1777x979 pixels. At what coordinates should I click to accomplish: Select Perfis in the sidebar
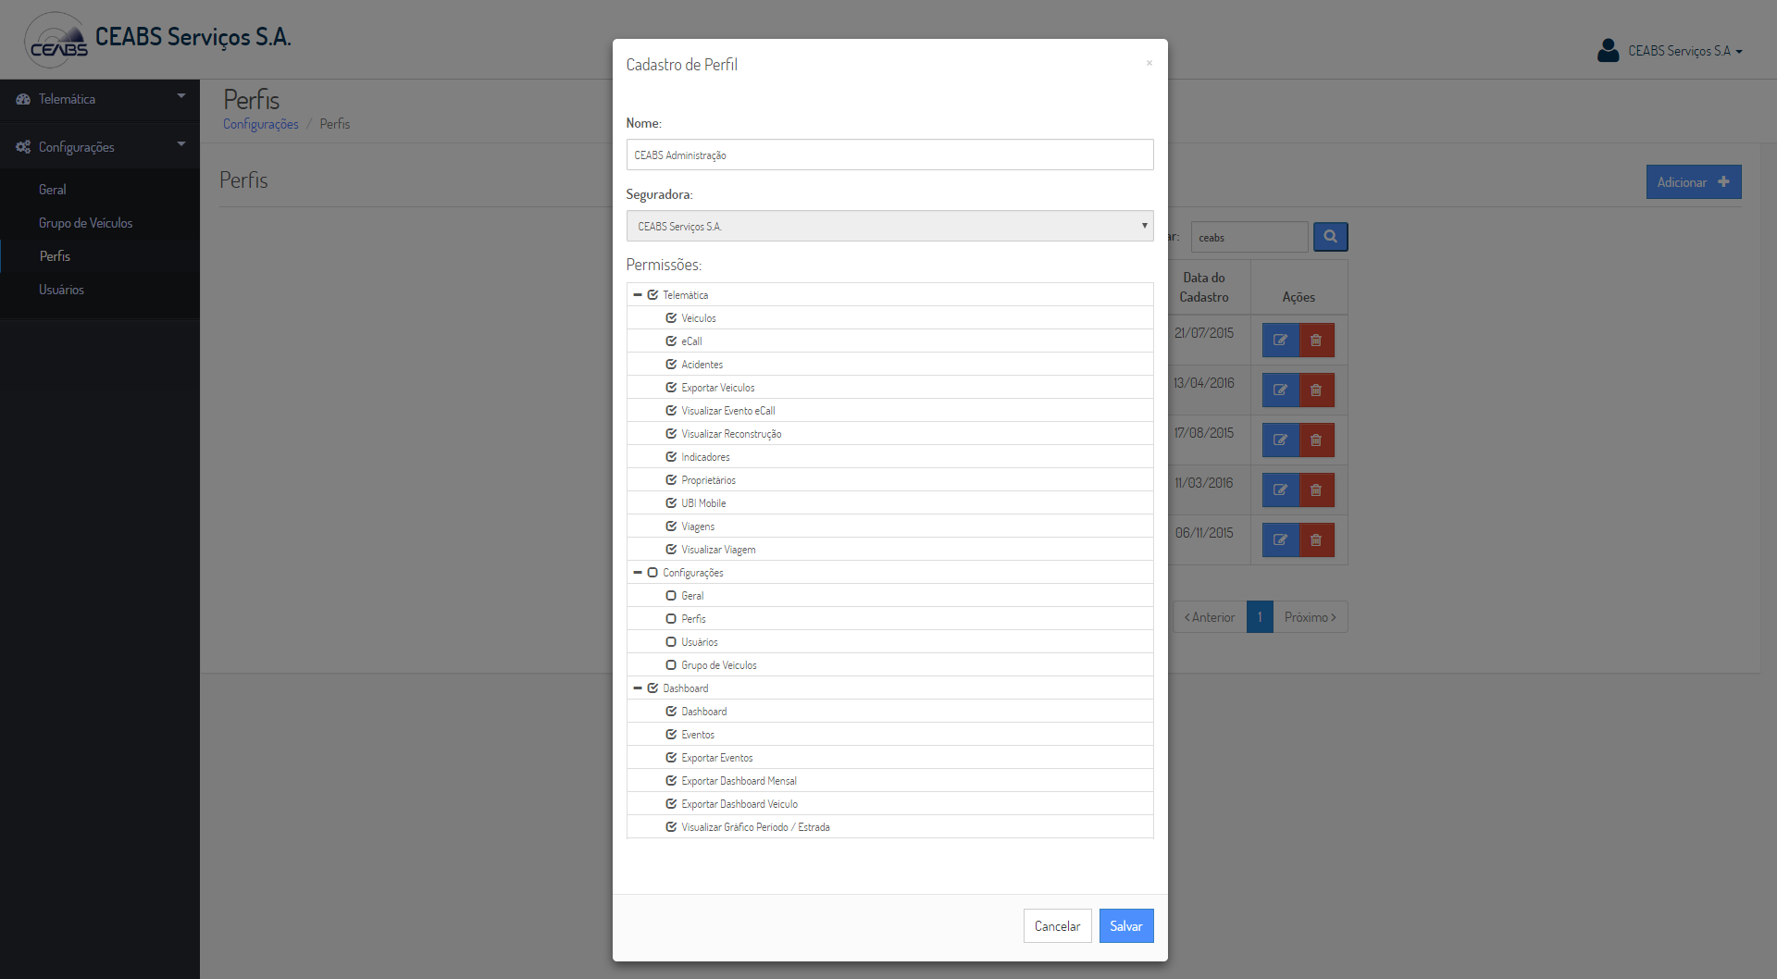point(55,256)
